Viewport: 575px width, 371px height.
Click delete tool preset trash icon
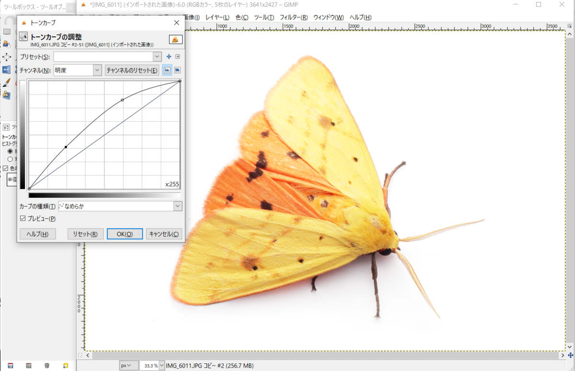click(47, 366)
